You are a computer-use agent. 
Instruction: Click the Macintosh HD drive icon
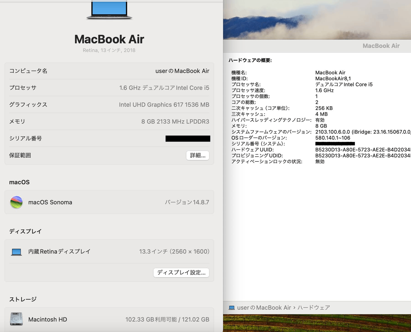point(16,319)
